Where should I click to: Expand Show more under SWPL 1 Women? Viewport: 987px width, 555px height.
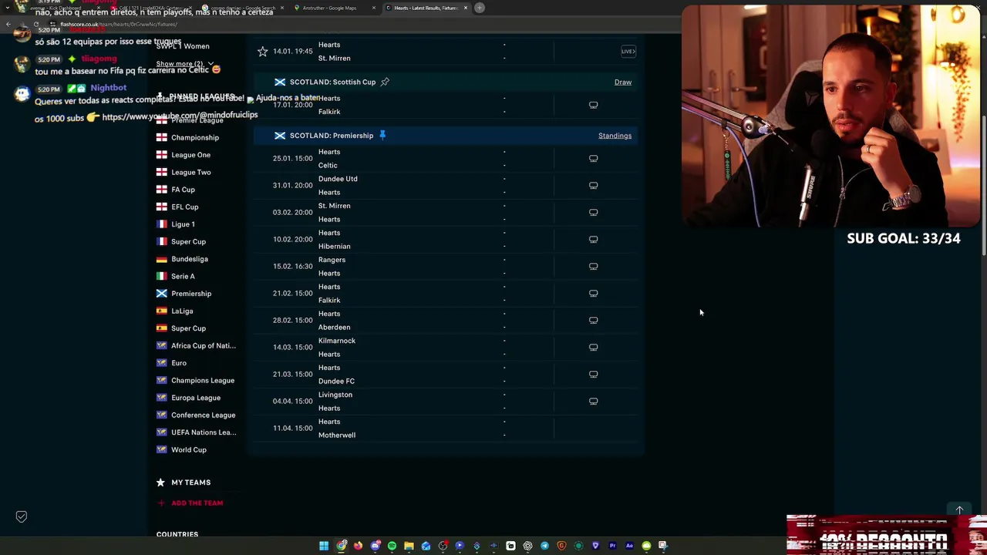[184, 64]
